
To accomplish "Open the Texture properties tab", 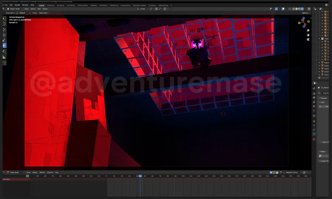I will (x=314, y=139).
